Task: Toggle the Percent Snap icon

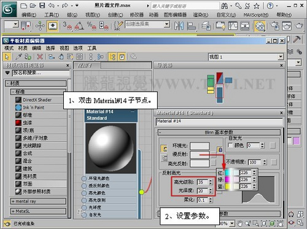Action: [x=91, y=26]
